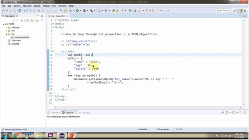This screenshot has height=140, width=249.
Task: Select Json_loop.html file in Navigator tree
Action: tap(22, 37)
